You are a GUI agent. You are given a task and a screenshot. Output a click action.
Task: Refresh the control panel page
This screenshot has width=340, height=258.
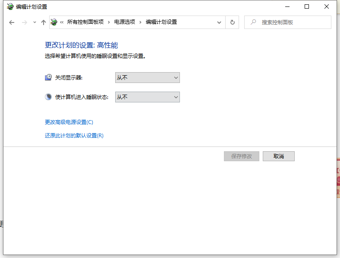[x=232, y=22]
